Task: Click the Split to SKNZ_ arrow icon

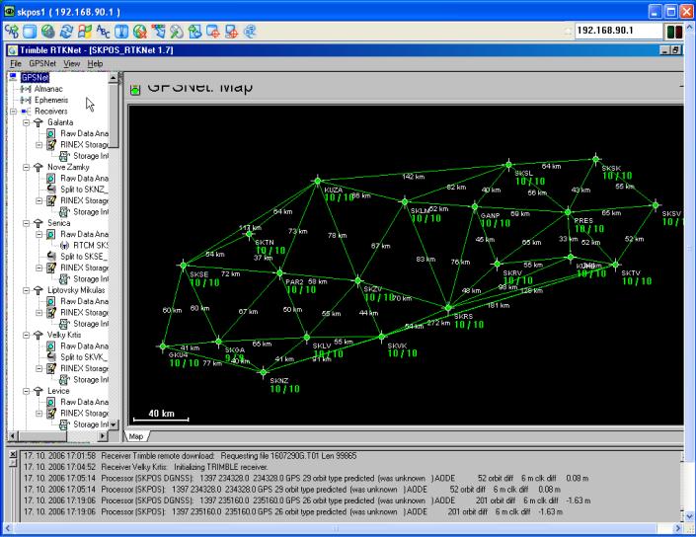Action: pyautogui.click(x=51, y=190)
